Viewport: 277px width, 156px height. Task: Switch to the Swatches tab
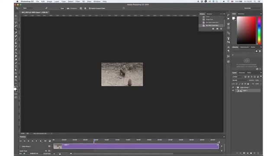click(241, 14)
